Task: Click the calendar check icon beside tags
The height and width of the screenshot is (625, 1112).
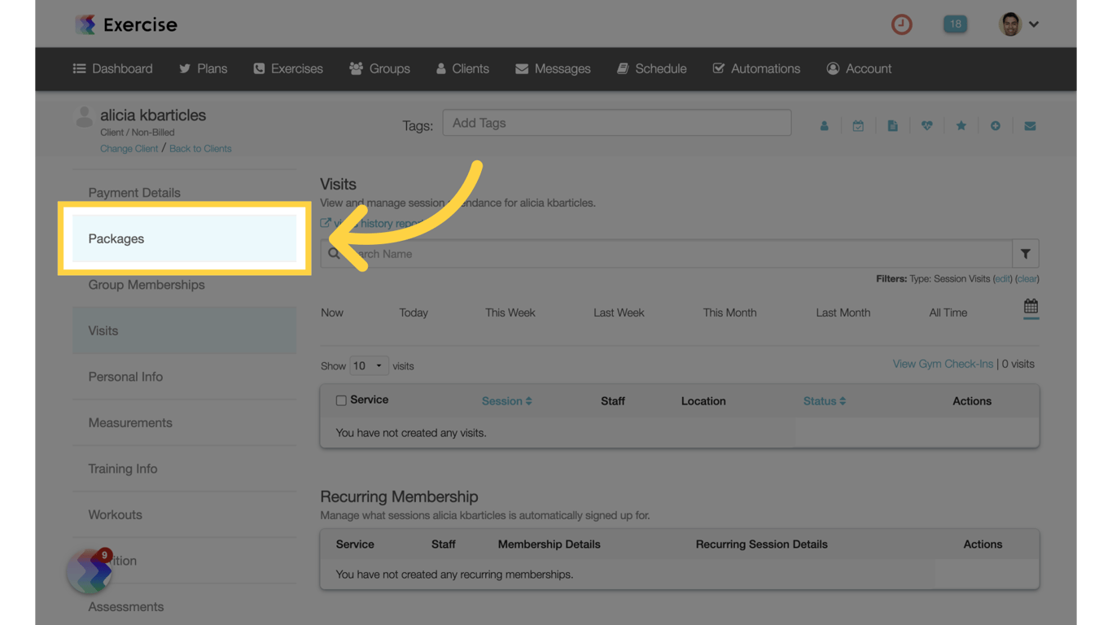Action: click(x=858, y=126)
